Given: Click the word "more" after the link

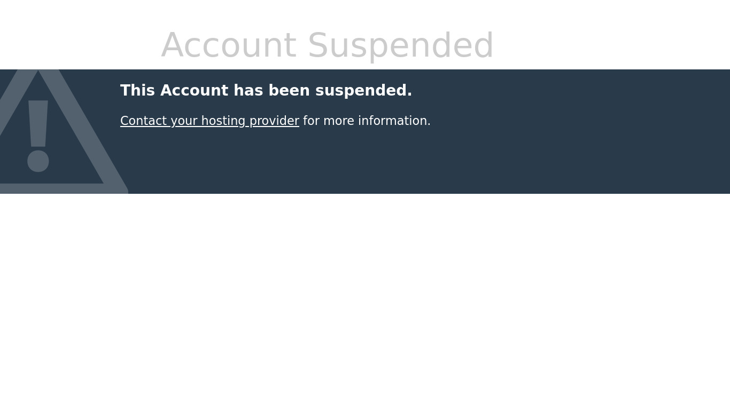Looking at the screenshot, I should [x=339, y=121].
